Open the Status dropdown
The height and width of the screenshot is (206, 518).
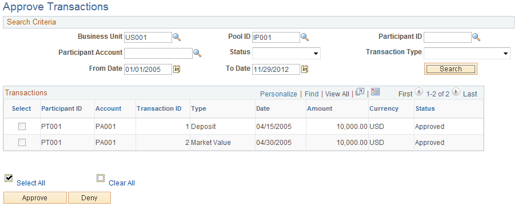point(286,53)
